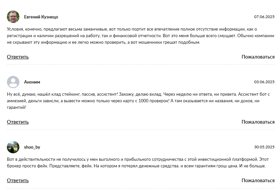The height and width of the screenshot is (194, 278).
Task: Click the 03.06.2025 comment date
Action: click(264, 82)
